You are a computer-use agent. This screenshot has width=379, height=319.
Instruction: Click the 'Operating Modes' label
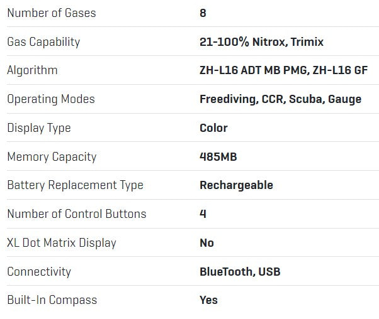pyautogui.click(x=51, y=99)
